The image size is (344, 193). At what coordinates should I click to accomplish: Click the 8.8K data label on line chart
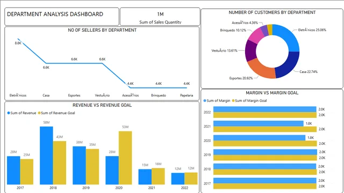coord(18,43)
